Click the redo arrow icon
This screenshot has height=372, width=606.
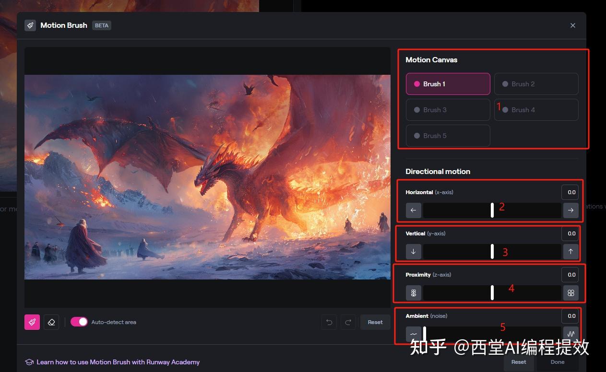(348, 322)
